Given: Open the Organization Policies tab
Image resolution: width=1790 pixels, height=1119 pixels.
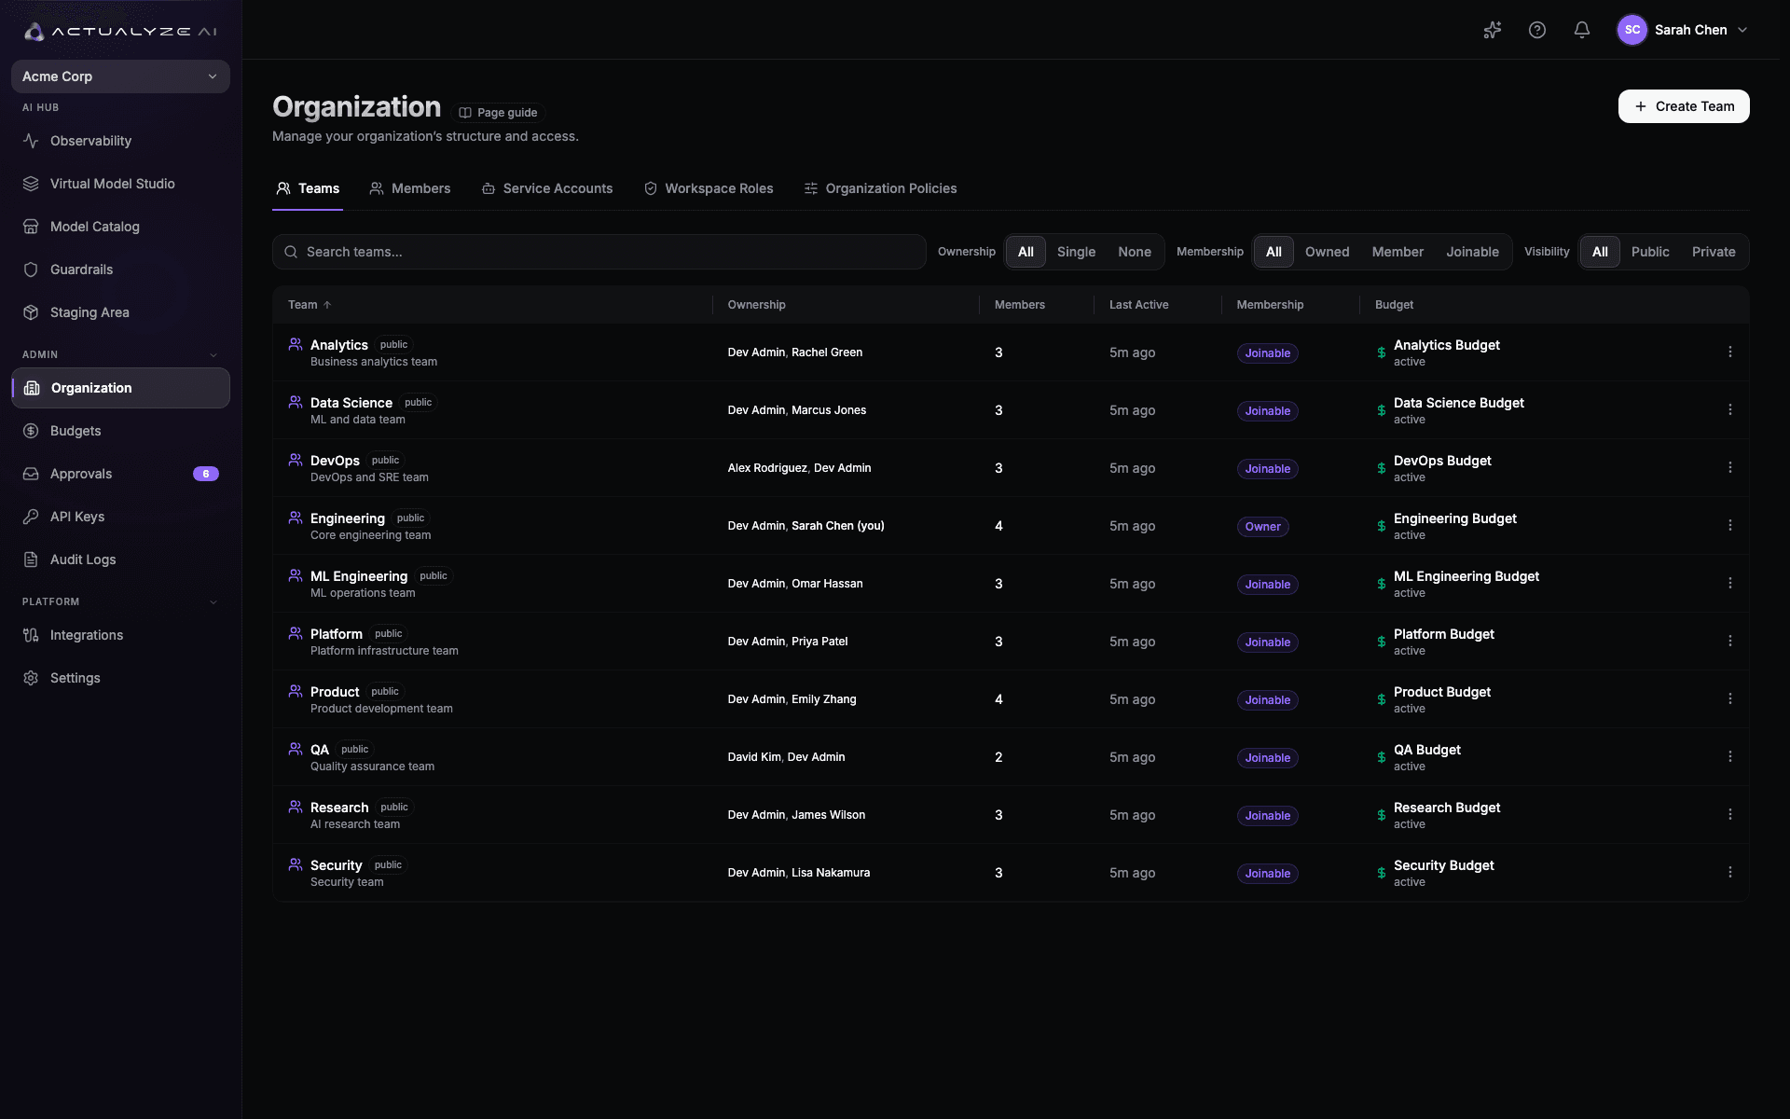Looking at the screenshot, I should click(880, 188).
